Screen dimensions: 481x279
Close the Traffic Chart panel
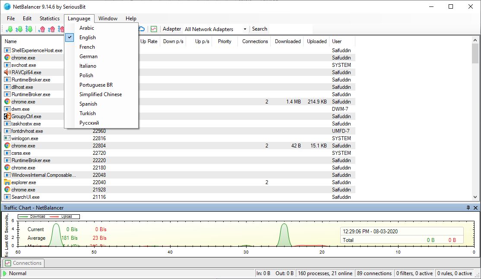point(475,208)
